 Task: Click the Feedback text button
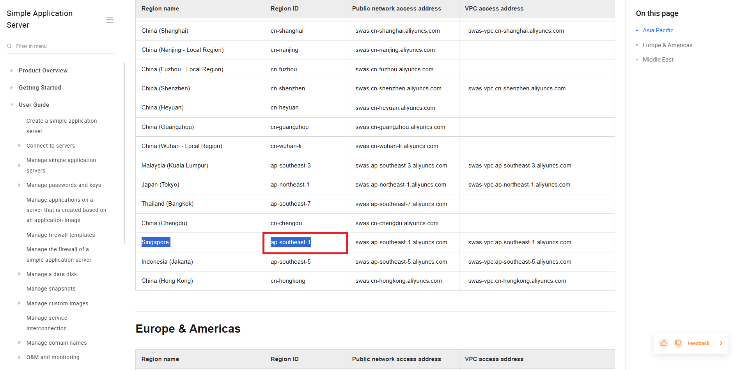click(698, 343)
